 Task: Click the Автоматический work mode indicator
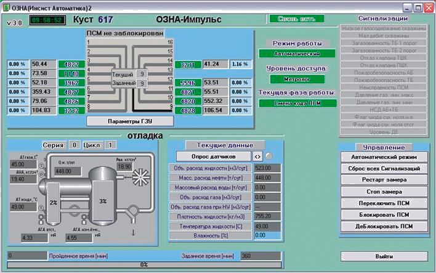(x=298, y=54)
